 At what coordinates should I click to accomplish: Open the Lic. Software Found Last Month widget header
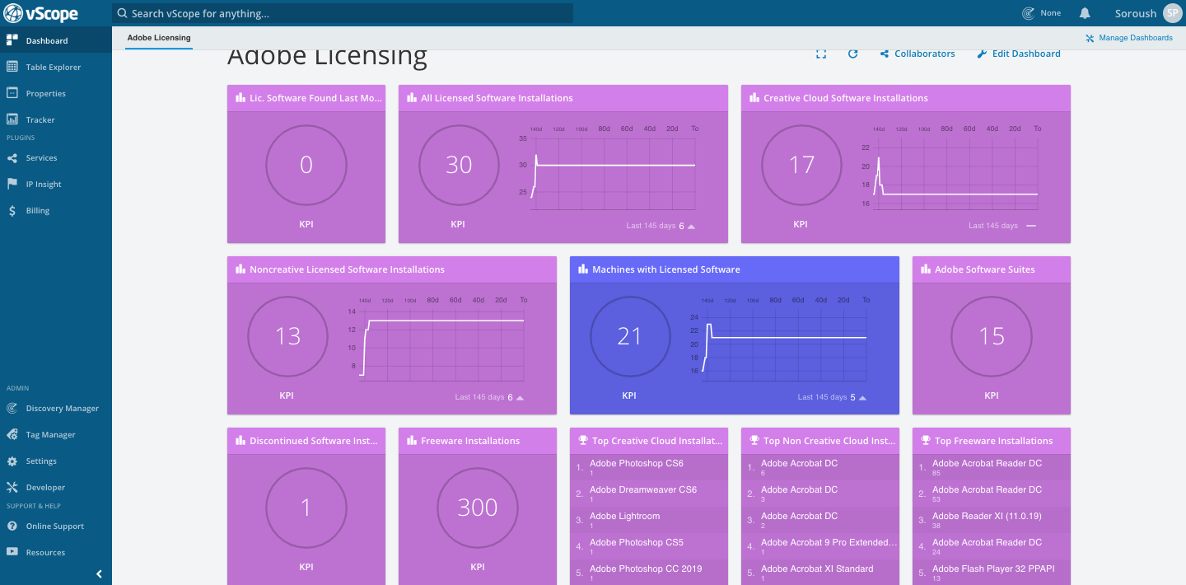(306, 98)
